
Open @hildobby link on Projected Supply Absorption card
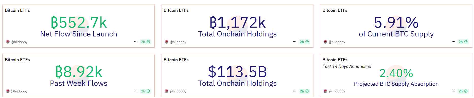pyautogui.click(x=337, y=91)
